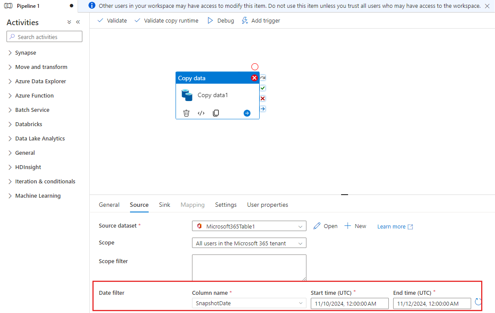This screenshot has width=495, height=313.
Task: Validate the pipeline
Action: tap(112, 20)
